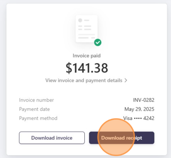
Task: Open View invoice and payment details link
Action: coord(86,80)
